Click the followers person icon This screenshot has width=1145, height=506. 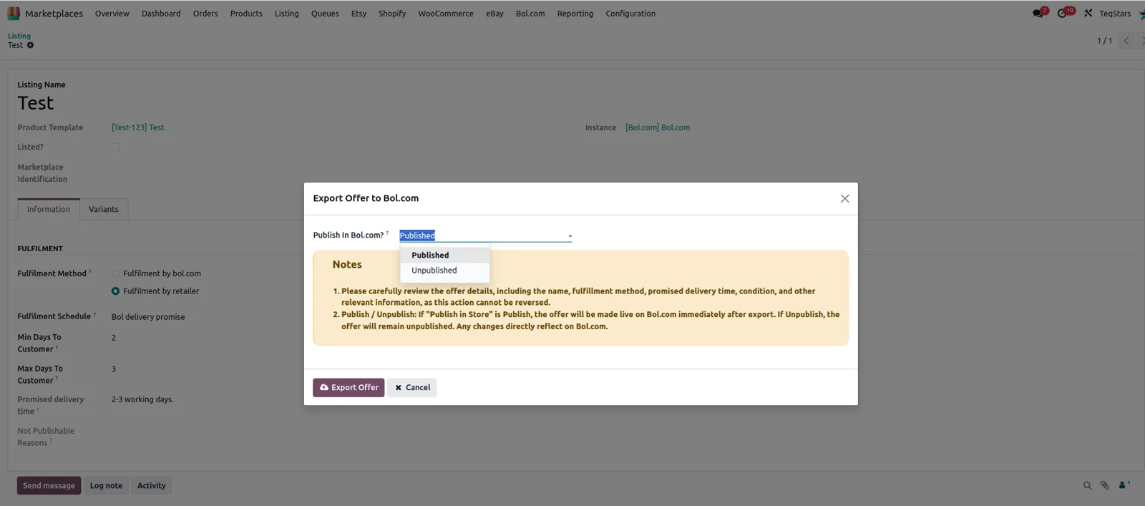(x=1123, y=485)
